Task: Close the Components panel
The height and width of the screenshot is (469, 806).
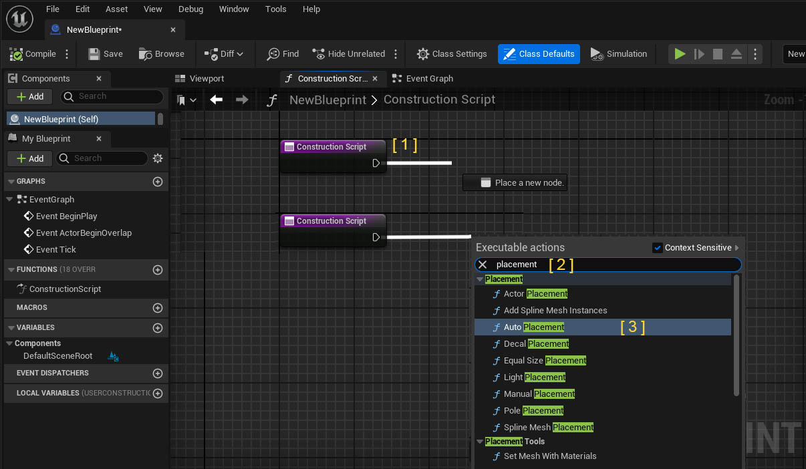Action: 99,78
